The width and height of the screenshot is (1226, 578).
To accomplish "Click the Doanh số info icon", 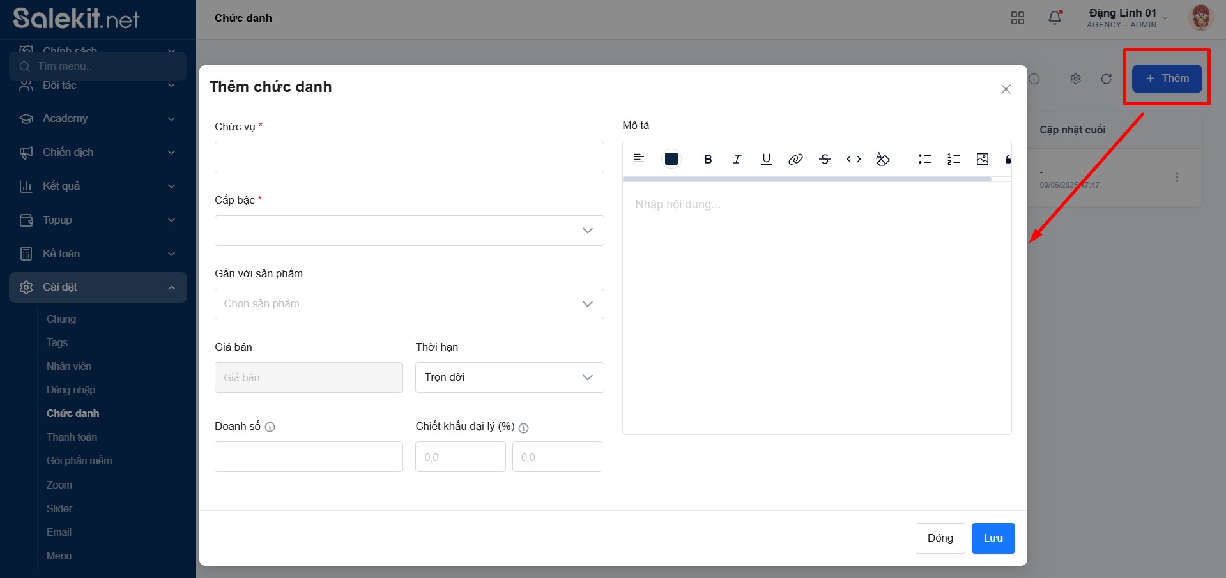I will [x=270, y=427].
